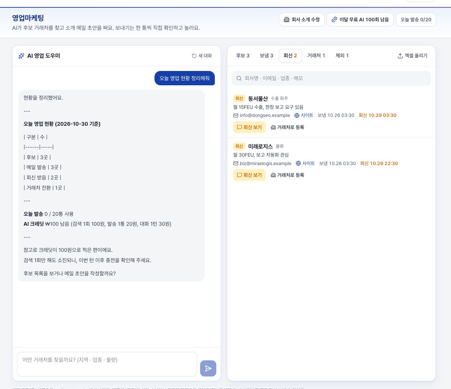Click the 회신 badge beside 미래로지스
Image resolution: width=451 pixels, height=389 pixels.
pyautogui.click(x=239, y=146)
